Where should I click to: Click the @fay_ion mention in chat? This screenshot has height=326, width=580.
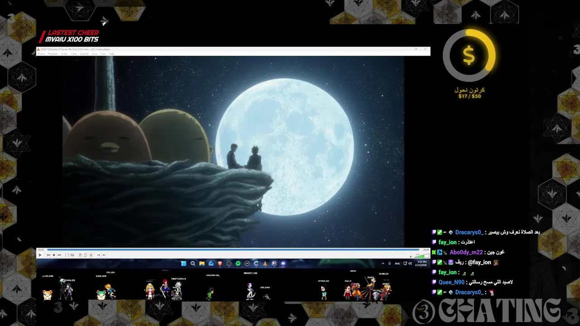pyautogui.click(x=479, y=262)
